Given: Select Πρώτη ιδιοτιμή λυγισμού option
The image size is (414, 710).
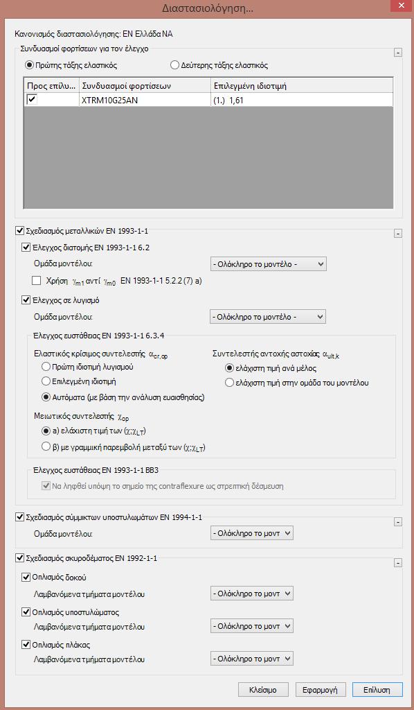Looking at the screenshot, I should [x=45, y=367].
